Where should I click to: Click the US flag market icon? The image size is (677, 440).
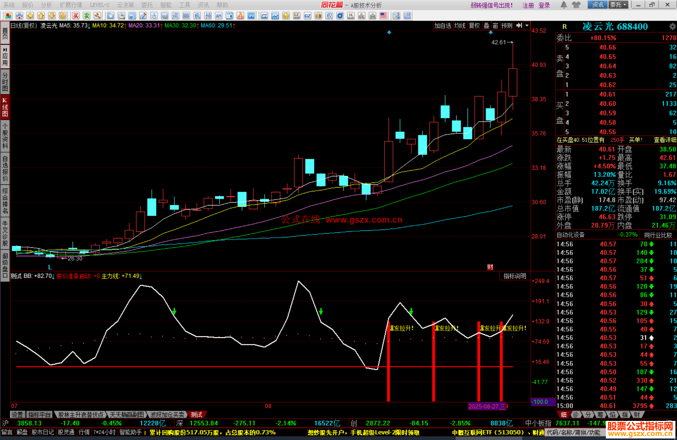point(383,16)
